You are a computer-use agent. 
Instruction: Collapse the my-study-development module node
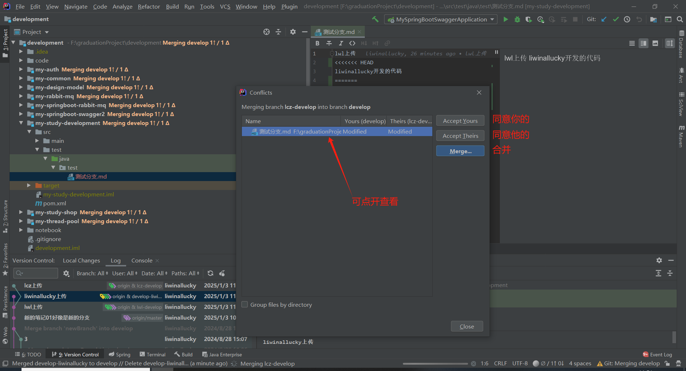point(21,123)
